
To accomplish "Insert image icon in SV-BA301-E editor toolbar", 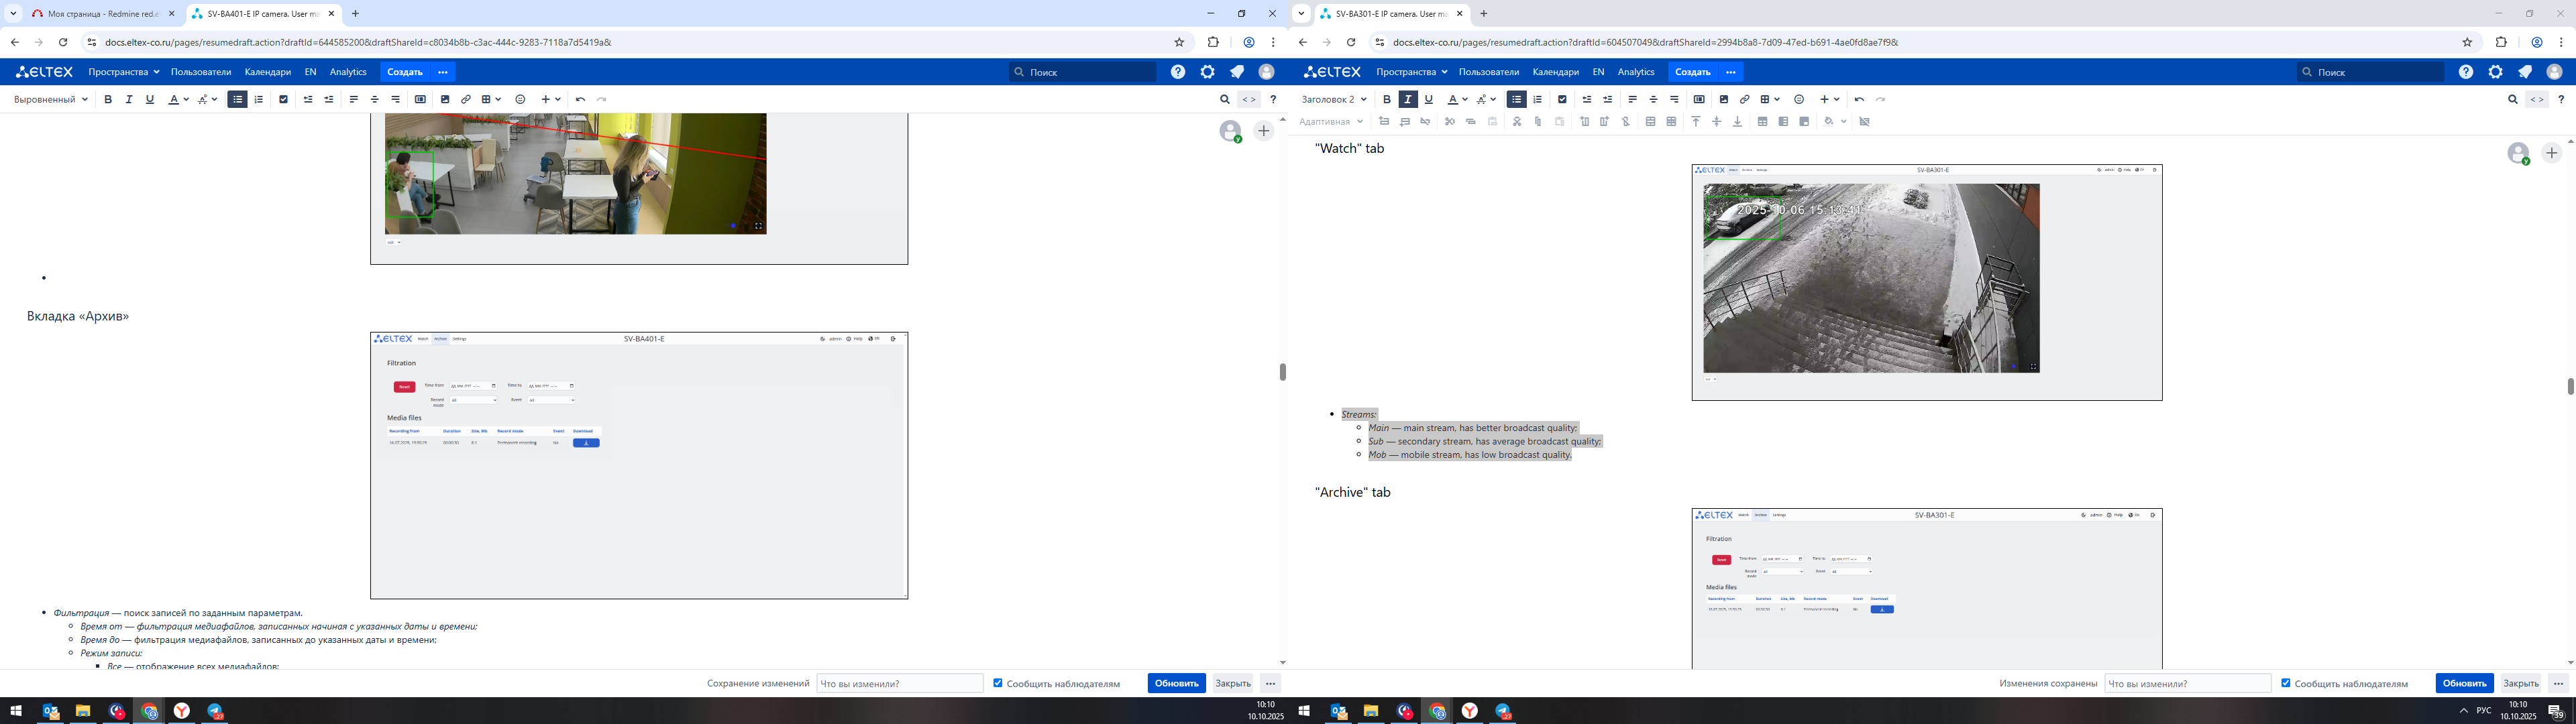I will pyautogui.click(x=1723, y=99).
